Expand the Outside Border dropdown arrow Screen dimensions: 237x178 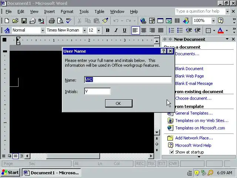tap(214, 30)
